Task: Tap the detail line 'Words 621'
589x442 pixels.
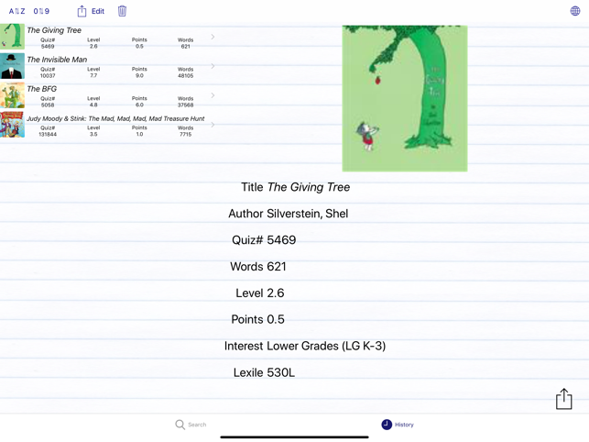Action: [x=258, y=266]
